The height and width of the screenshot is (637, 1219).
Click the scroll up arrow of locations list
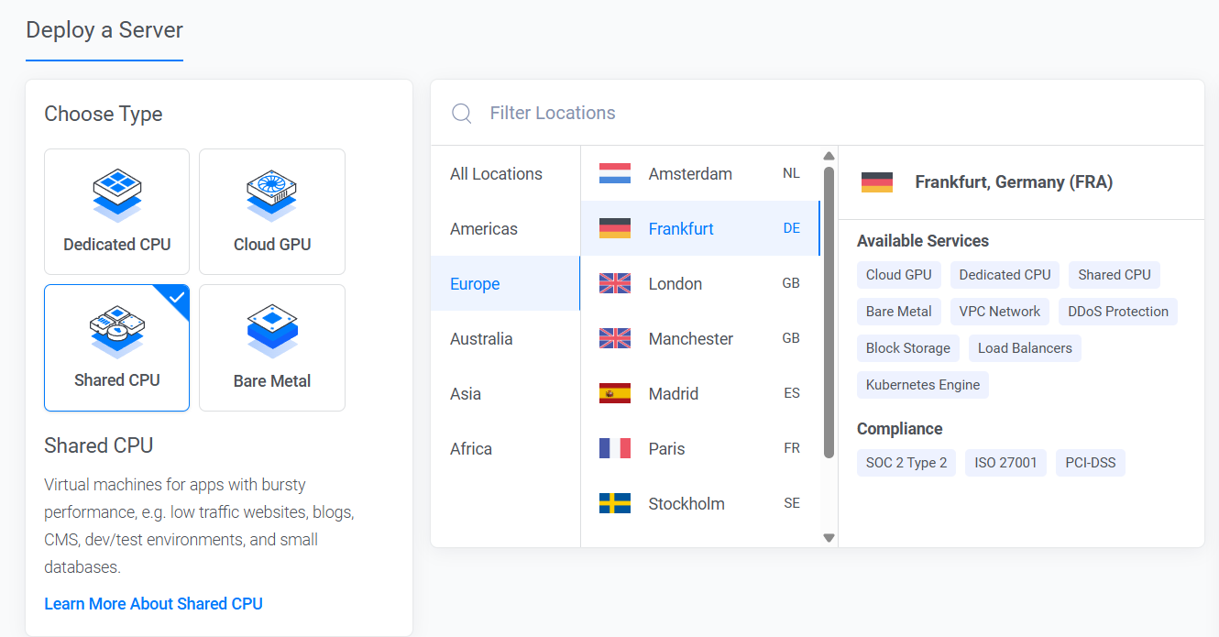(829, 156)
